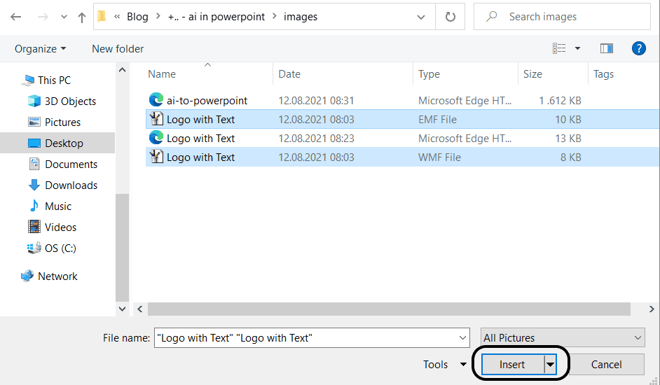This screenshot has height=385, width=660.
Task: Sort files by Tags column
Action: [603, 74]
